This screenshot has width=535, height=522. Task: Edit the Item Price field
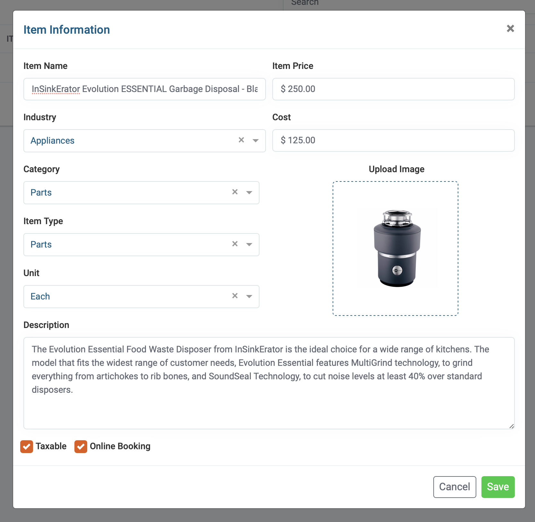[x=393, y=89]
